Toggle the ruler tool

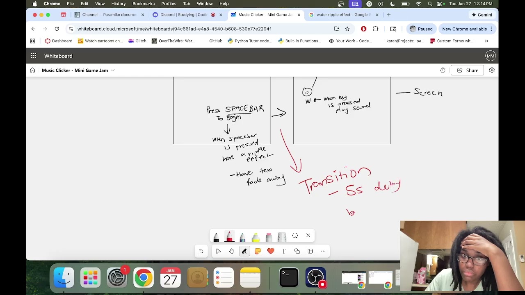(282, 236)
